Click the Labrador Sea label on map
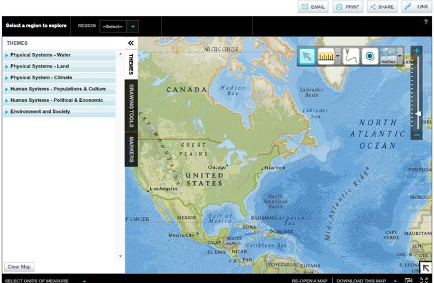Viewport: 434px width, 283px height. (316, 113)
